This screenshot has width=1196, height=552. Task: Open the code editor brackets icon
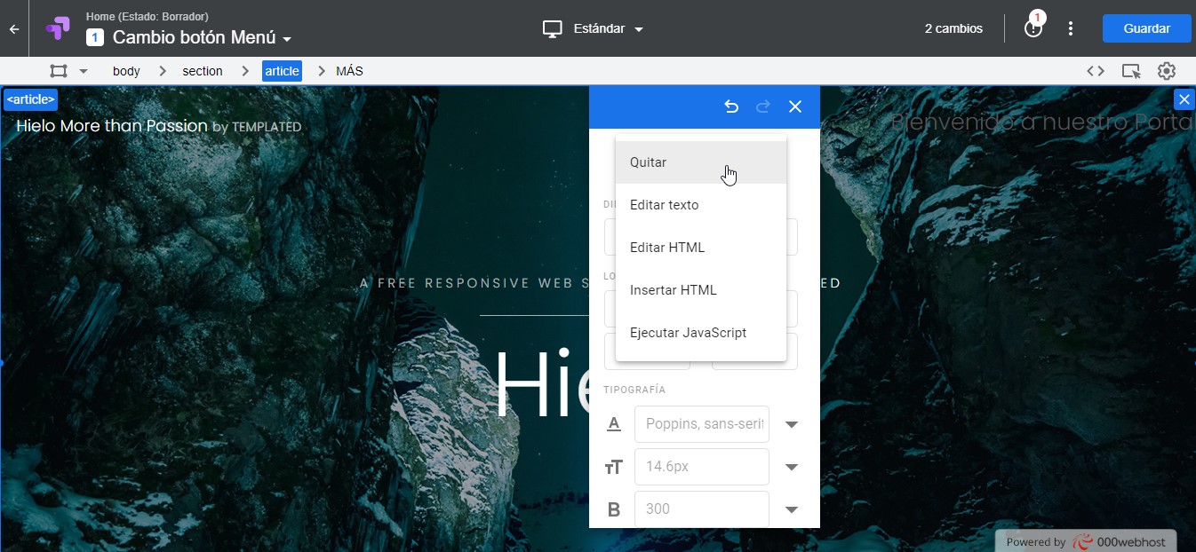[x=1096, y=71]
